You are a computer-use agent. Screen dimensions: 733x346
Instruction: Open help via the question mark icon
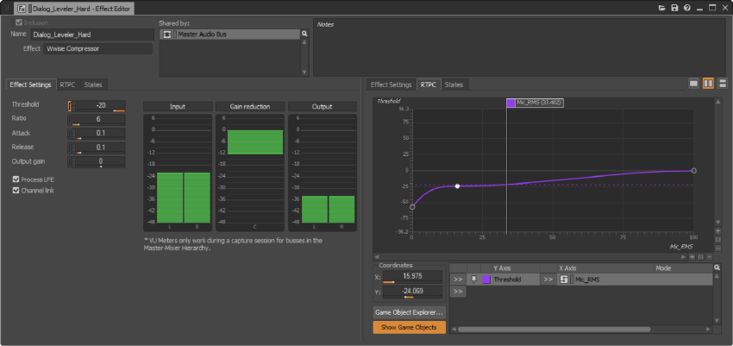[686, 7]
